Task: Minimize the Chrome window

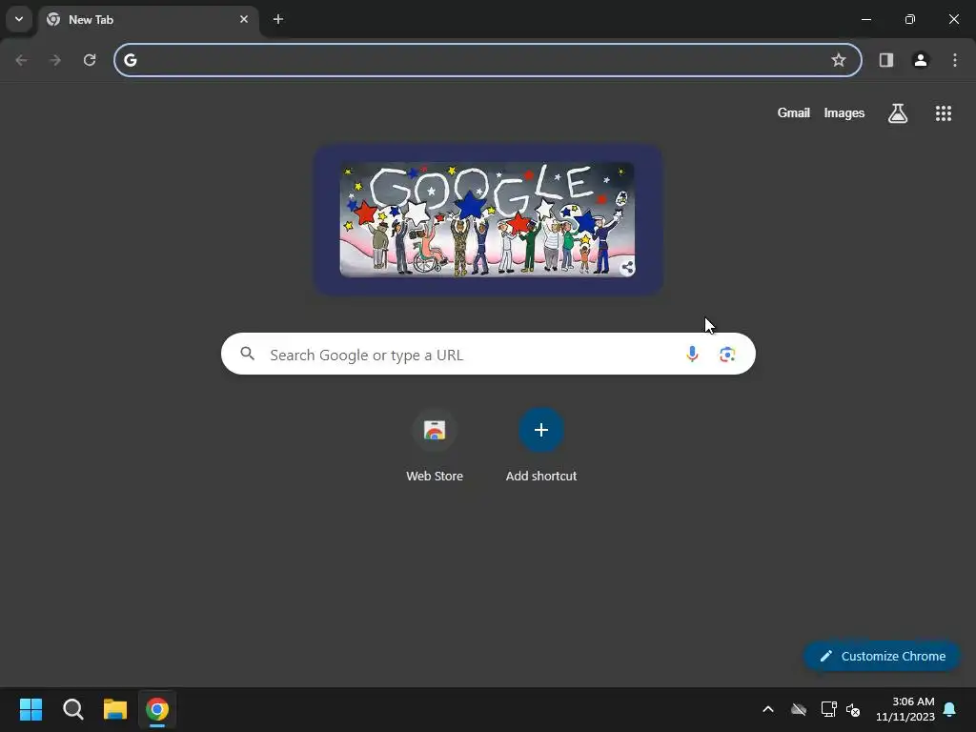Action: click(x=865, y=19)
